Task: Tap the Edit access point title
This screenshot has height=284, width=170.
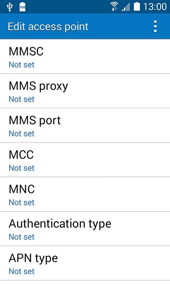Action: pos(48,27)
